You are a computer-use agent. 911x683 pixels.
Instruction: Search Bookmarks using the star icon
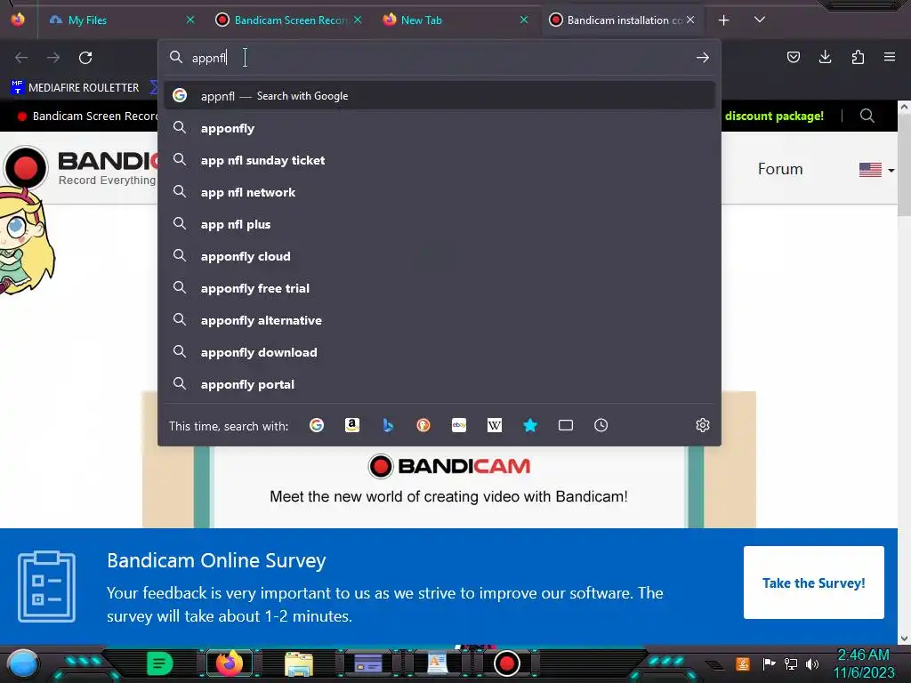click(x=530, y=425)
